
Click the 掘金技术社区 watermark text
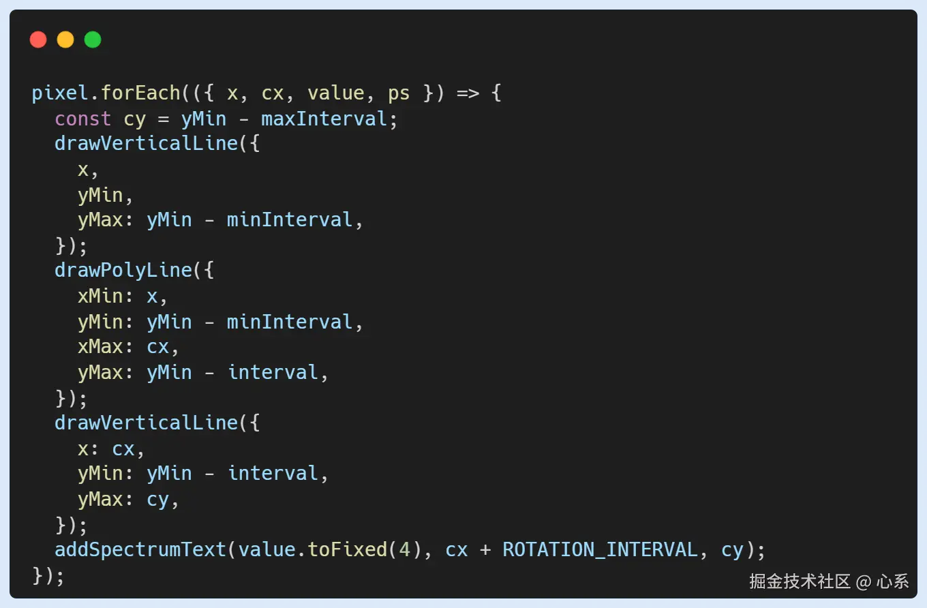click(x=800, y=581)
